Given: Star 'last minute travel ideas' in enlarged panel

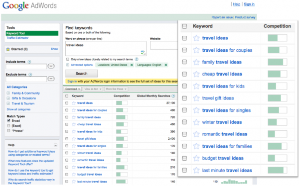Looking at the screenshot, I should click(196, 170).
